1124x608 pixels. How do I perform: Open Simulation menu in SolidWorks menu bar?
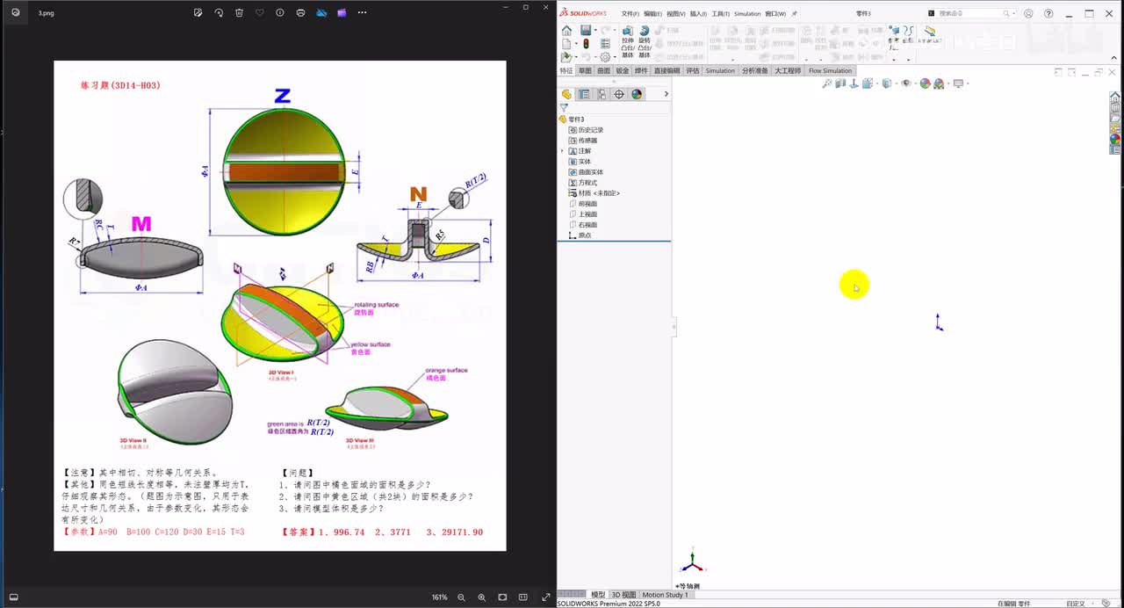747,14
